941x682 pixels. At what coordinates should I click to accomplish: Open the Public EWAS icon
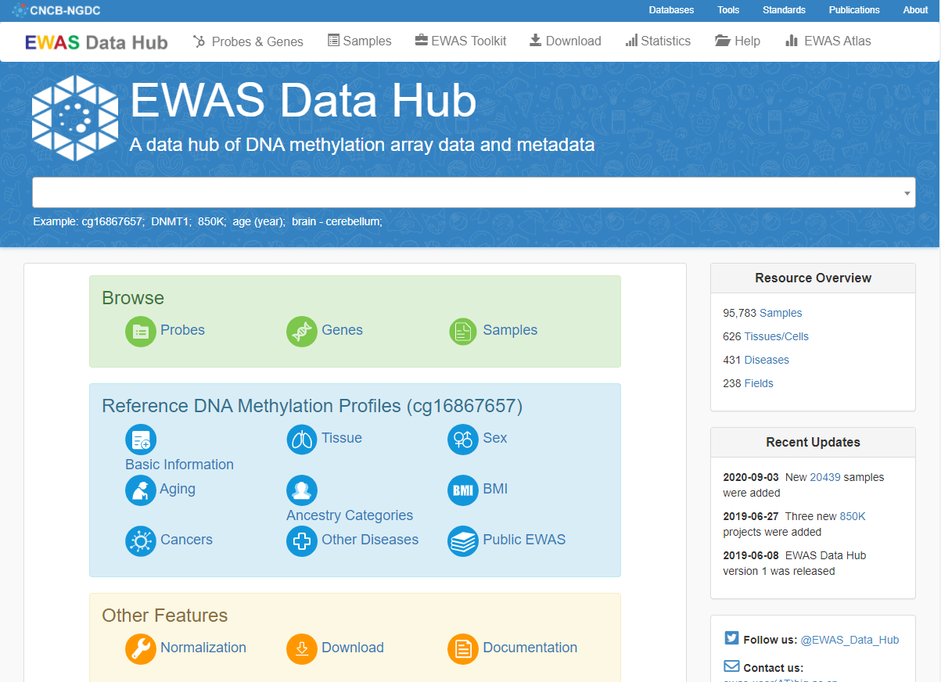(x=463, y=540)
